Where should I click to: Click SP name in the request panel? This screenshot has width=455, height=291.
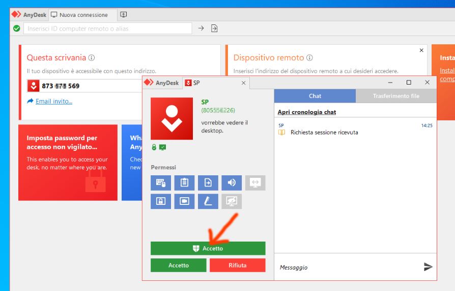click(x=205, y=102)
